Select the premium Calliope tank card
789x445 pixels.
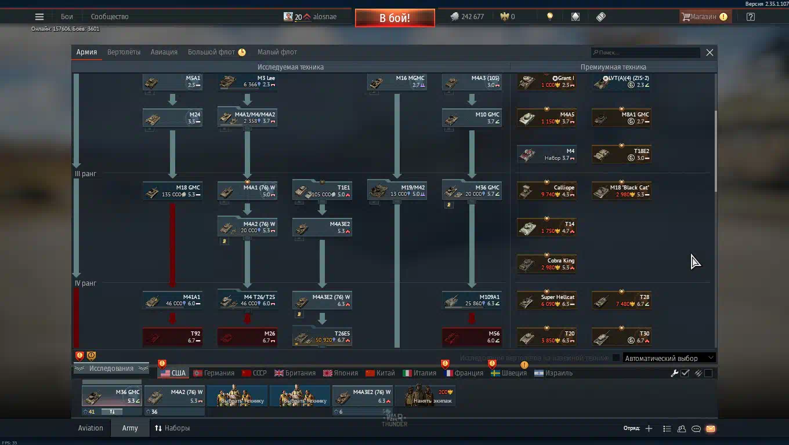click(x=546, y=191)
